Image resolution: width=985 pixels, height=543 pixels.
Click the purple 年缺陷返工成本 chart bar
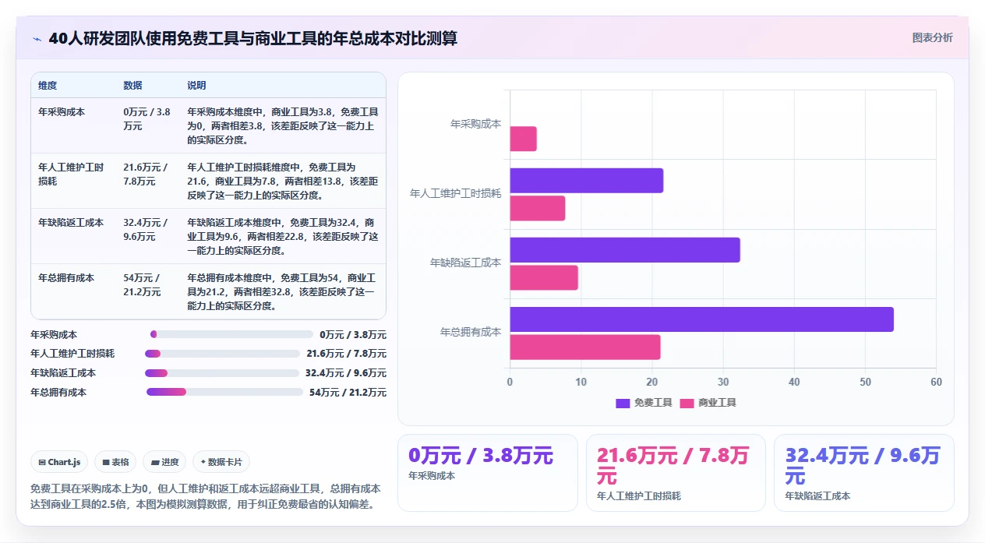[625, 250]
